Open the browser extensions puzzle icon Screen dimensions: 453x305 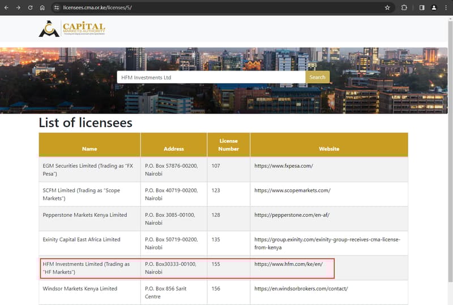point(404,7)
